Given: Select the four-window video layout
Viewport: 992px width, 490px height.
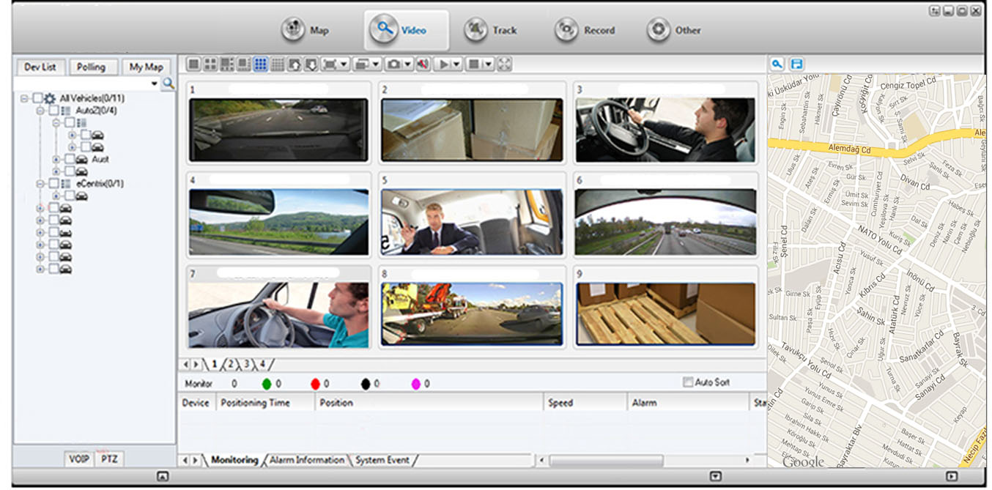Looking at the screenshot, I should (210, 64).
